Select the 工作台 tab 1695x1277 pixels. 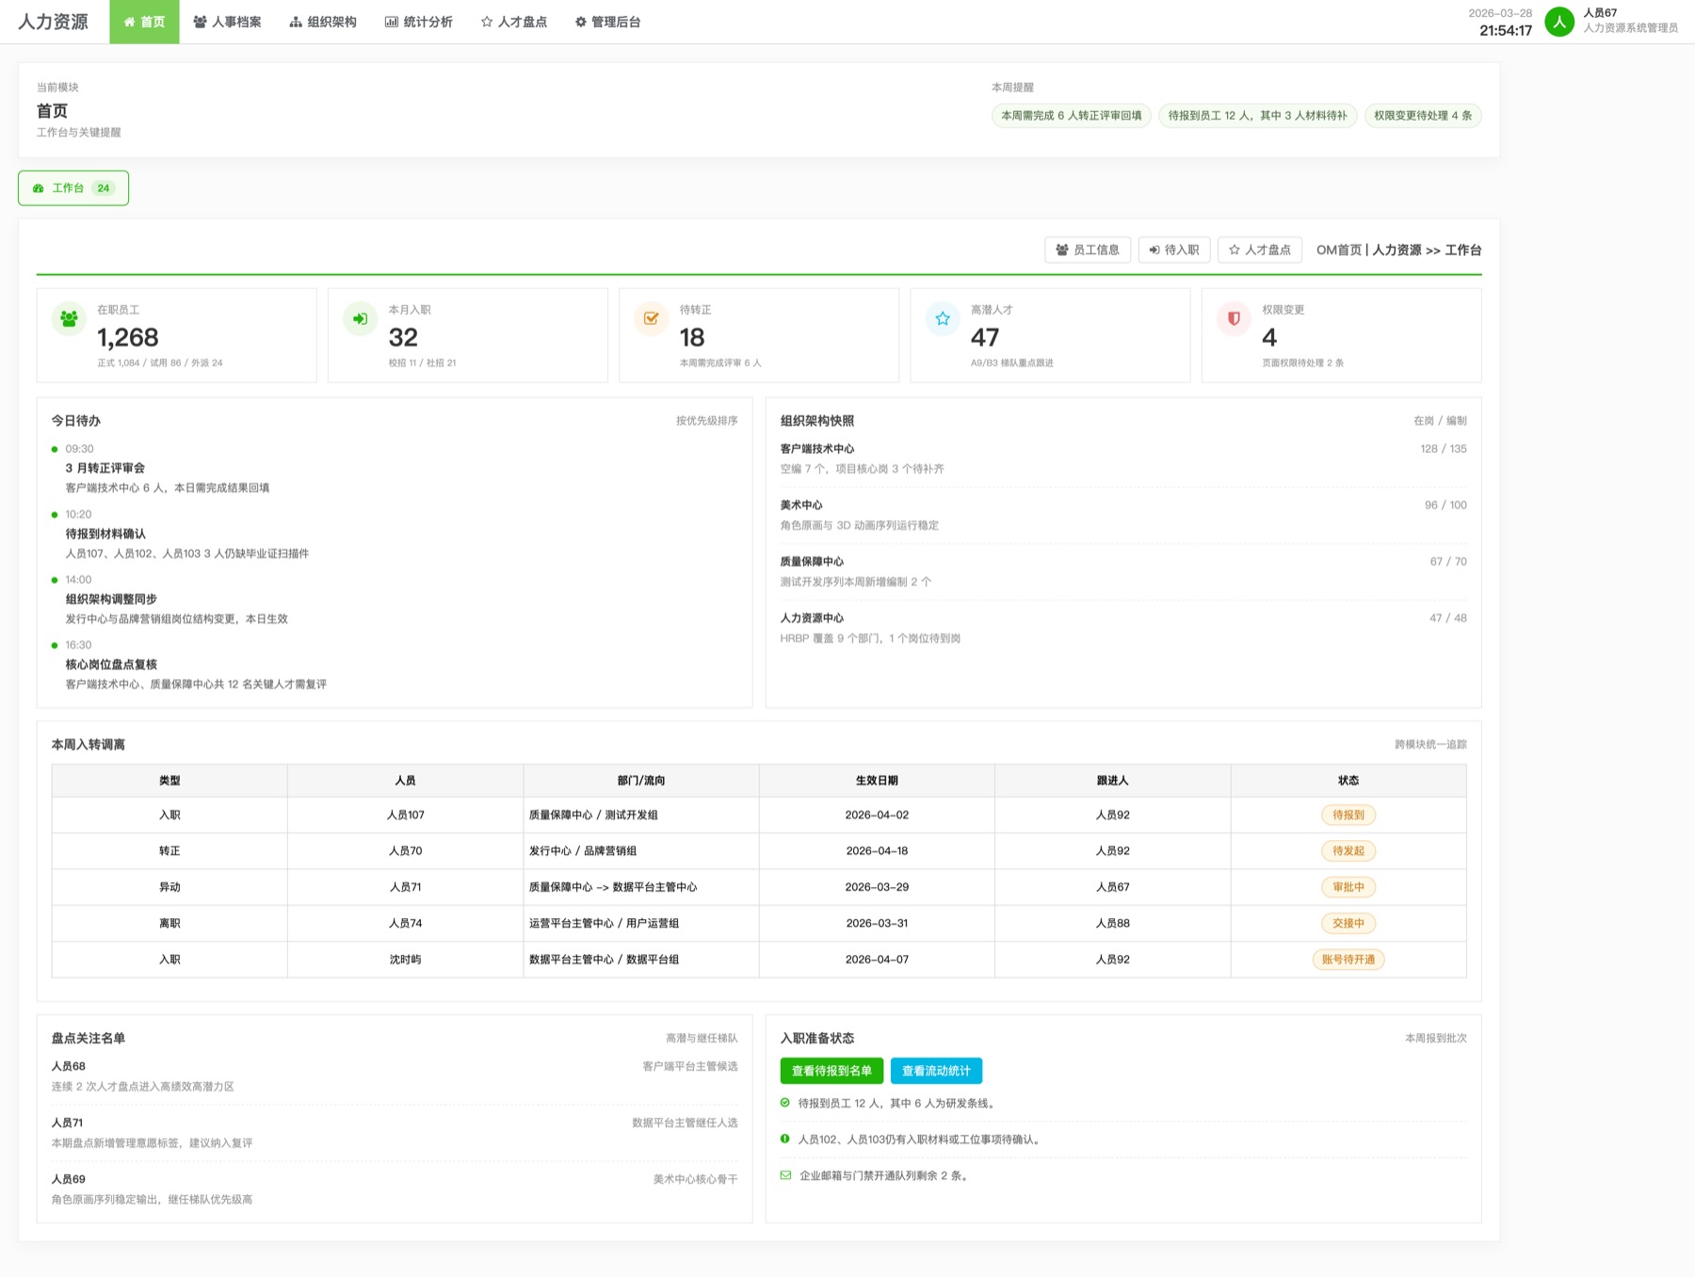pos(73,188)
